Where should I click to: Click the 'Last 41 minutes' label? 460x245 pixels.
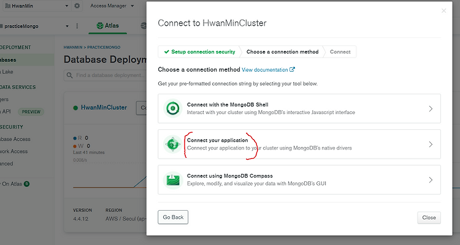click(x=88, y=153)
